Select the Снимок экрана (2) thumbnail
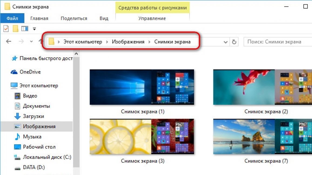This screenshot has height=175, width=312. pos(263,87)
